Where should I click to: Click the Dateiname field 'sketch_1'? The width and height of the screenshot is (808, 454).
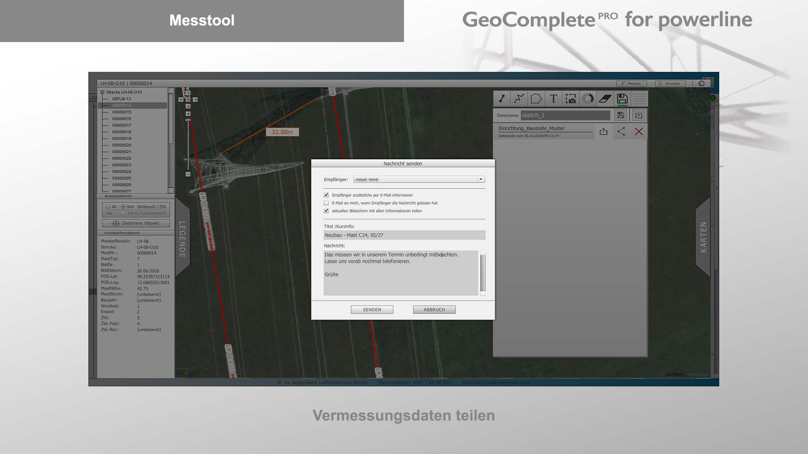(x=565, y=115)
